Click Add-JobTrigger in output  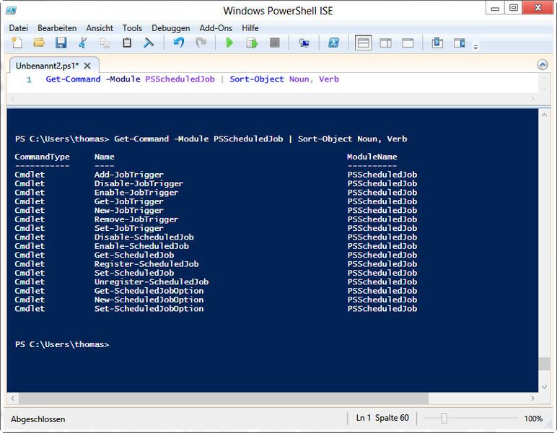(x=129, y=175)
